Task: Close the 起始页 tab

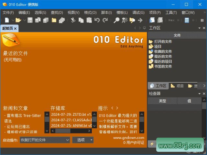Action: [15, 29]
